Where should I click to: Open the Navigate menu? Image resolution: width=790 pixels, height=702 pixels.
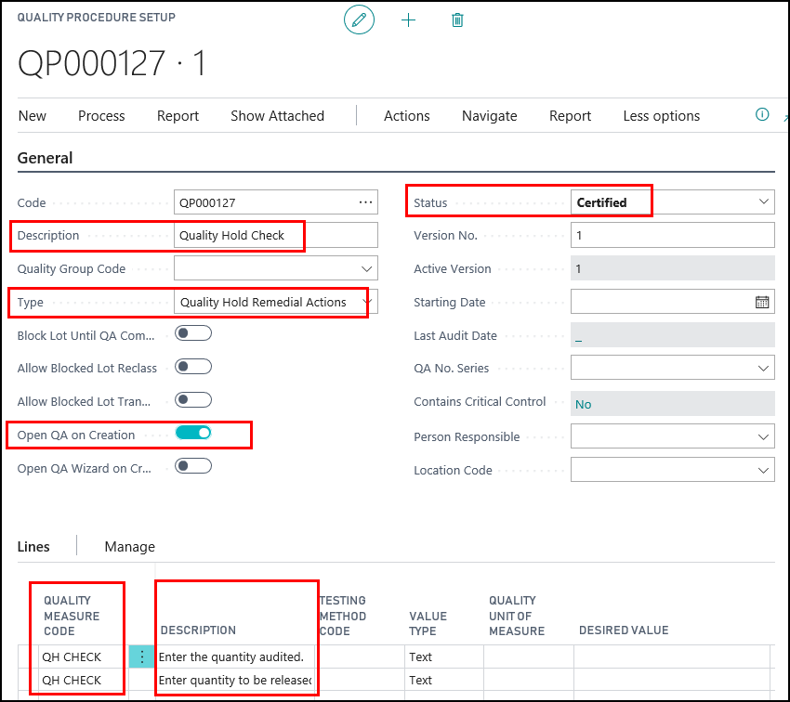(x=489, y=116)
